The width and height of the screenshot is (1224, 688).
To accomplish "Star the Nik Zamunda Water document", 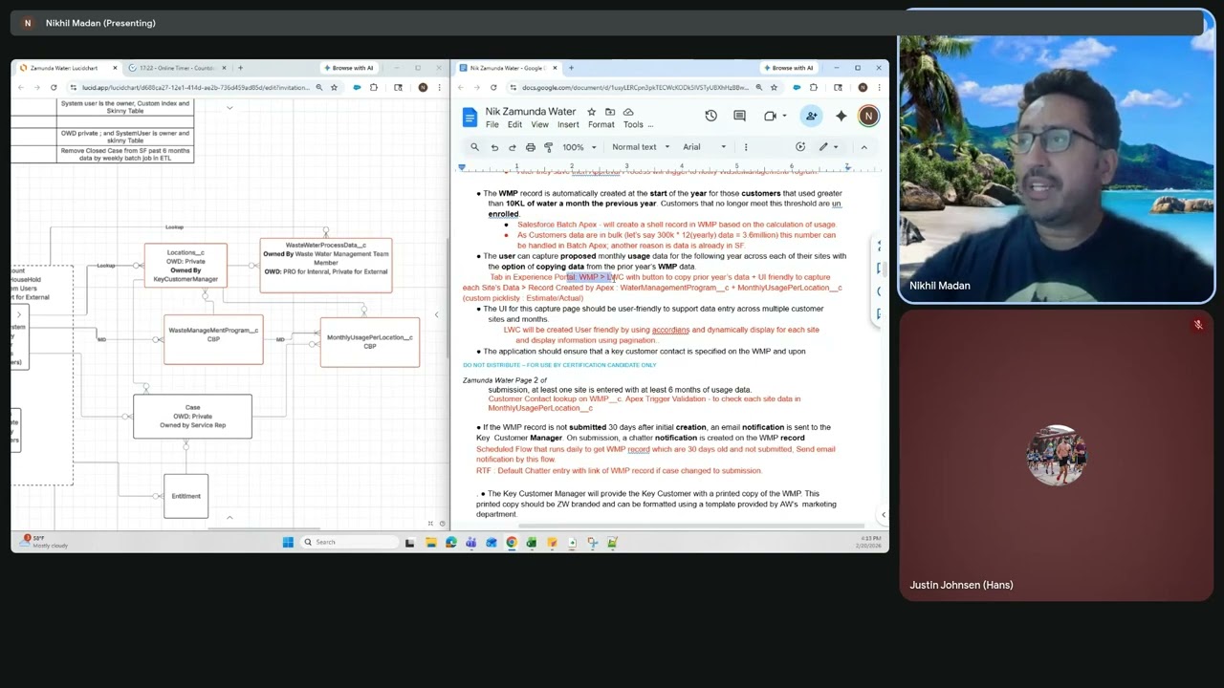I will click(591, 112).
